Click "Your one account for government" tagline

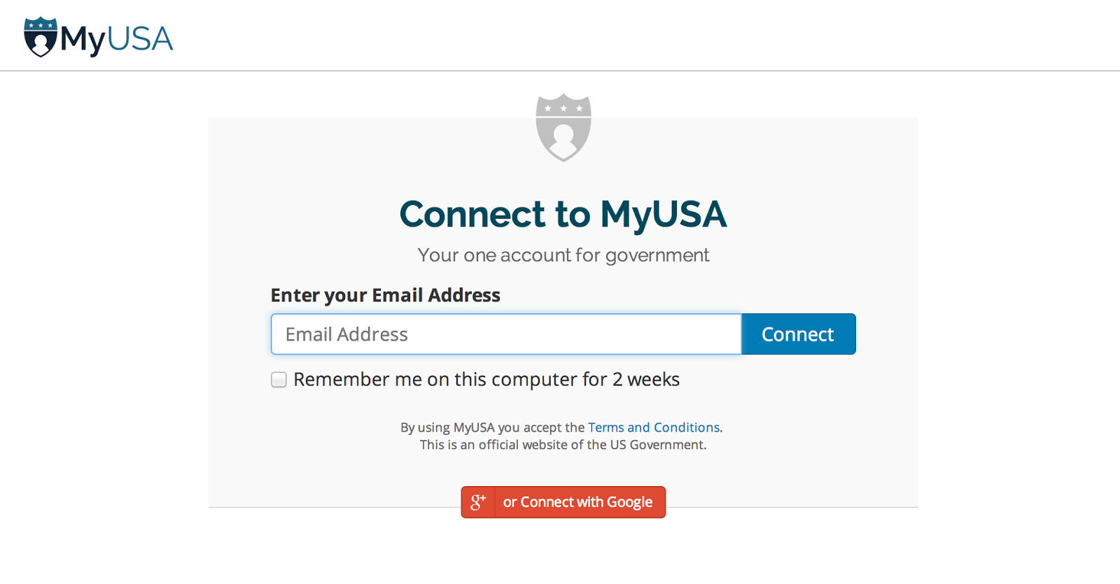[x=563, y=255]
